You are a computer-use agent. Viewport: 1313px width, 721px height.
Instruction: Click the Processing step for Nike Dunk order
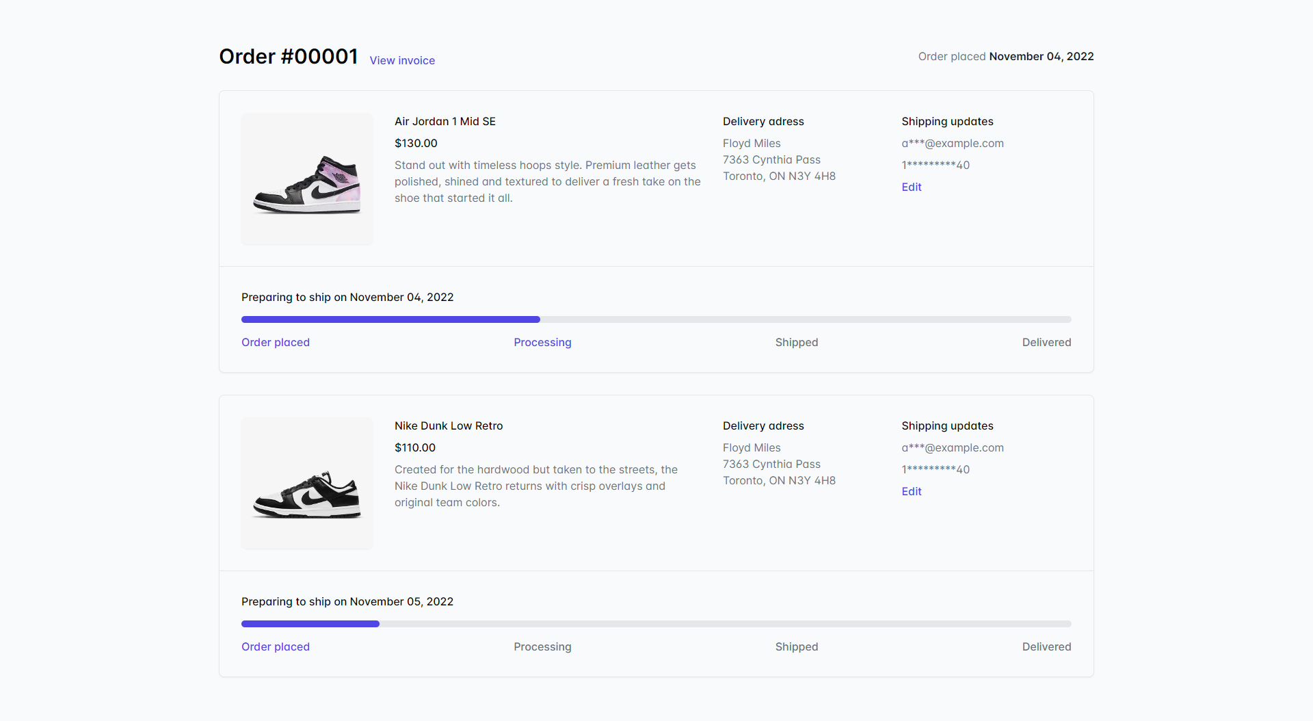tap(542, 646)
